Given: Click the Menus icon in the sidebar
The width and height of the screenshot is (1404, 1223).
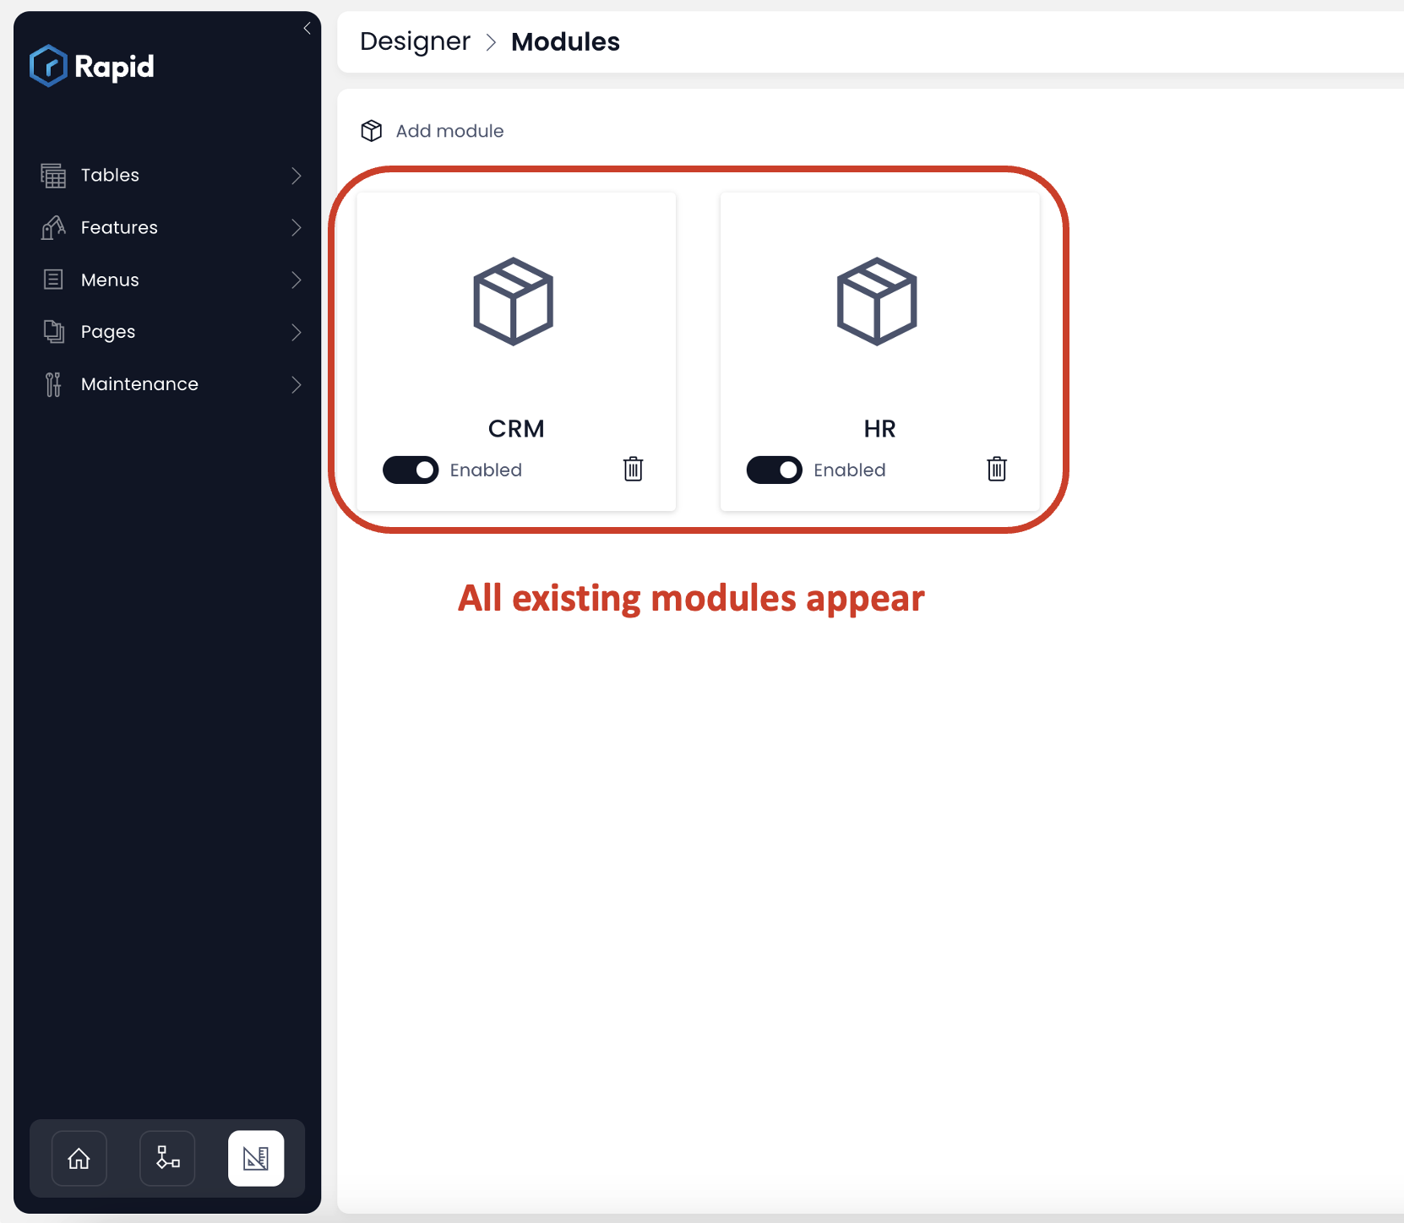Looking at the screenshot, I should click(53, 280).
